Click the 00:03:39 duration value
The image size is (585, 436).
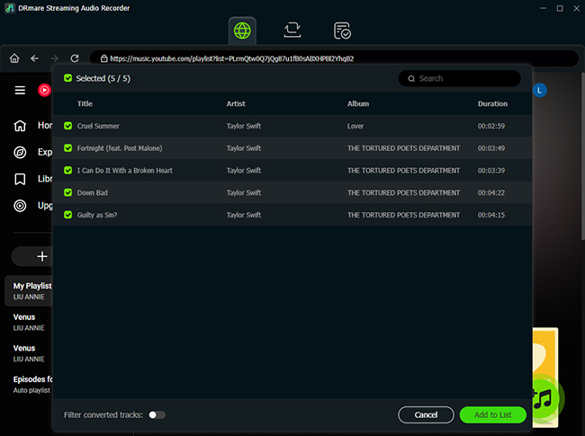[491, 170]
